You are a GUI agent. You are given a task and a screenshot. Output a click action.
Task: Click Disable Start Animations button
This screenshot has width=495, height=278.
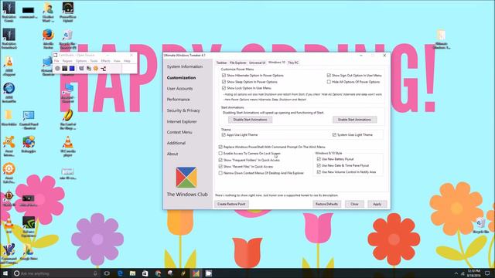(250, 120)
